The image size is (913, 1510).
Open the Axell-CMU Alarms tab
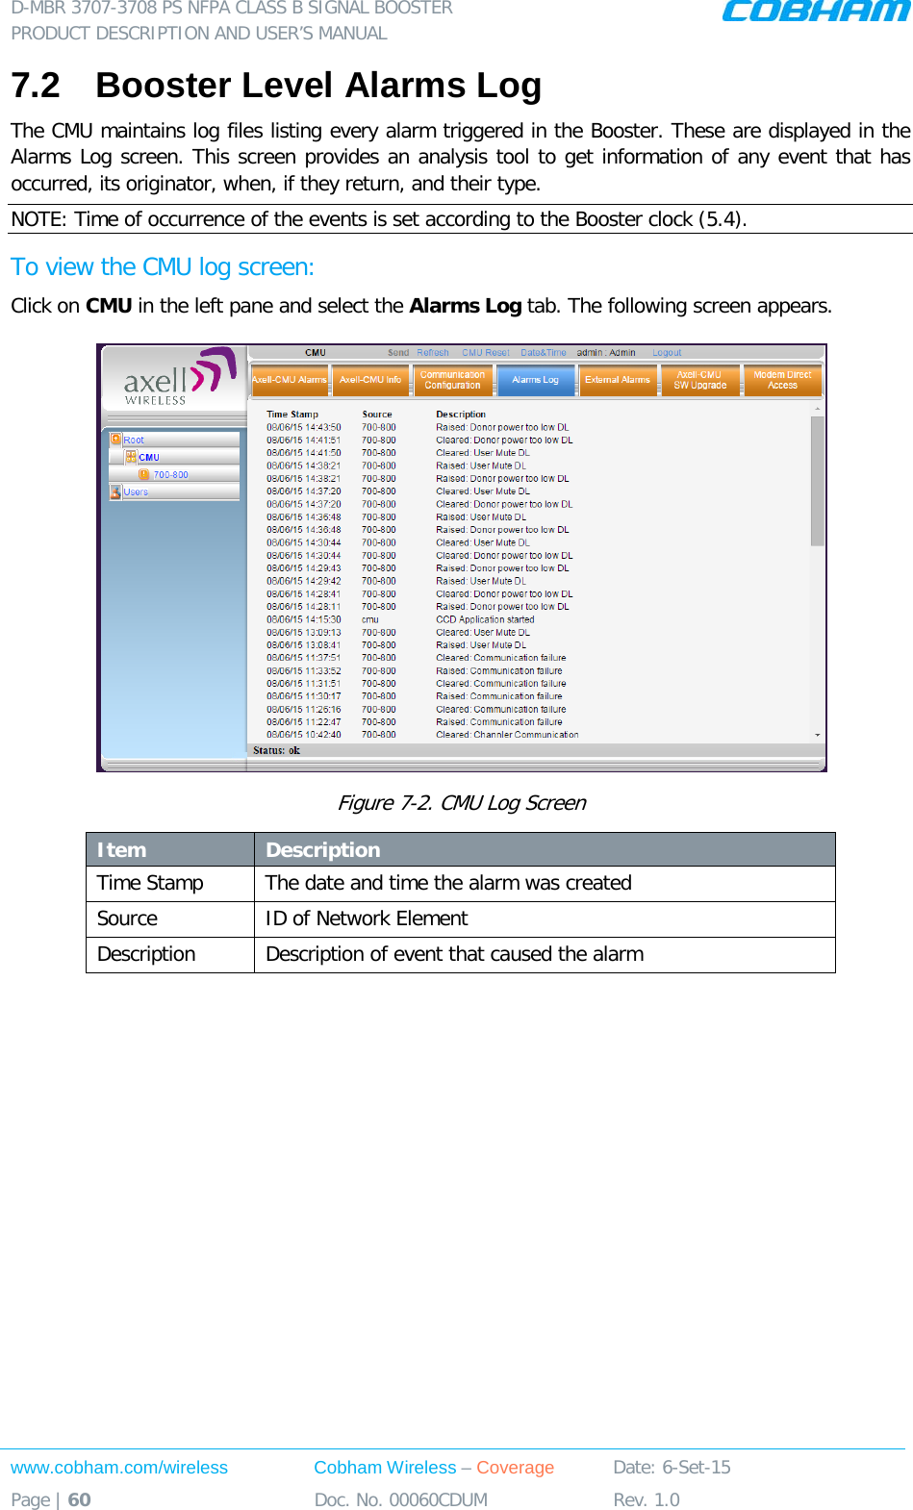tap(290, 380)
